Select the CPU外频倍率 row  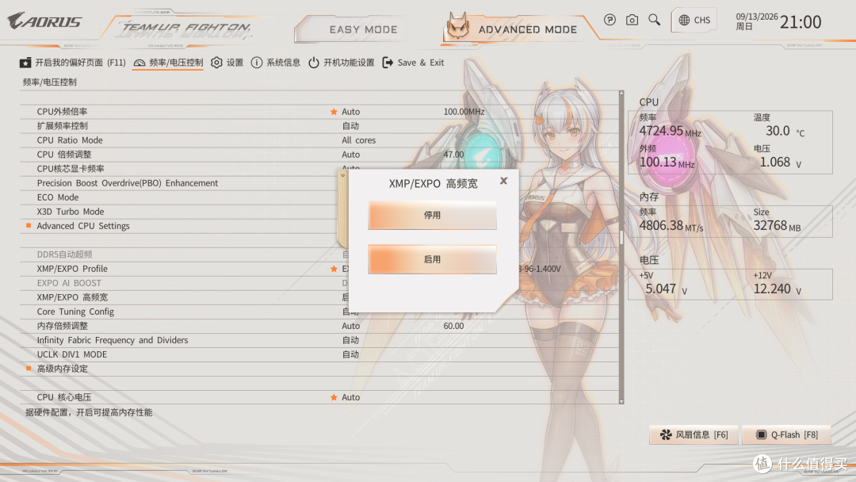pyautogui.click(x=319, y=111)
